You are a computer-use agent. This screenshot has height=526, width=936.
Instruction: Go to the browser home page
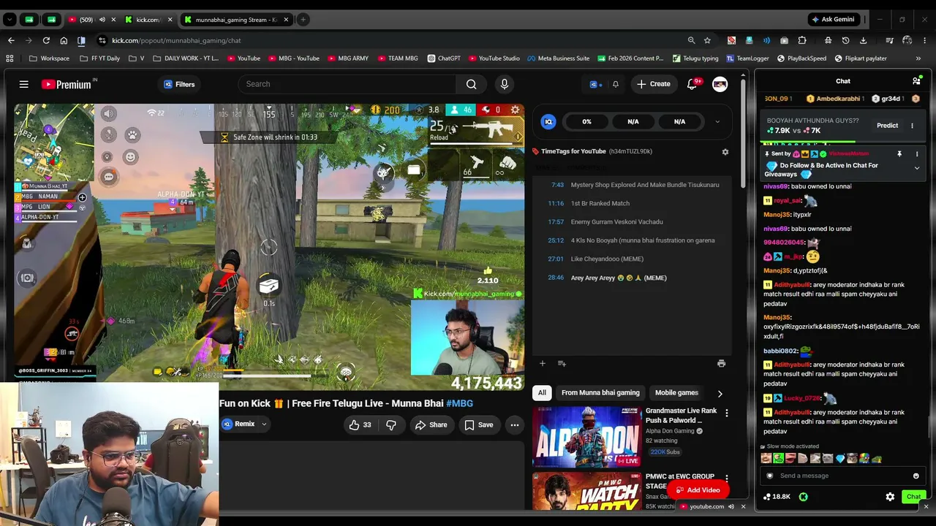pos(64,40)
